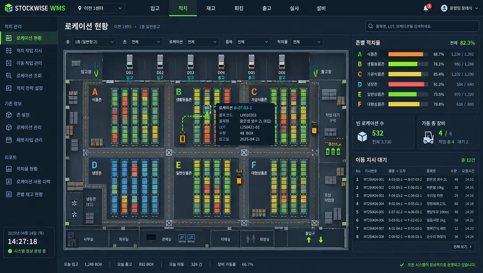The image size is (483, 273).
Task: Click the 로케이션 사용 이력 icon
Action: [9, 181]
